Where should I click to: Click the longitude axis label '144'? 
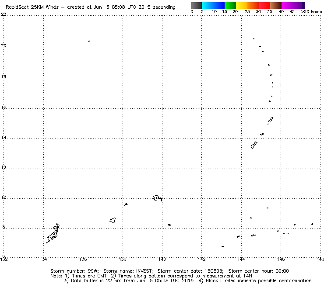(x=241, y=259)
